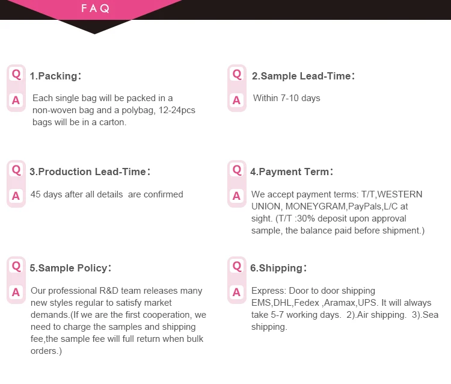This screenshot has height=384, width=451.
Task: Click the A icon next to '45 days' answer
Action: [x=16, y=196]
